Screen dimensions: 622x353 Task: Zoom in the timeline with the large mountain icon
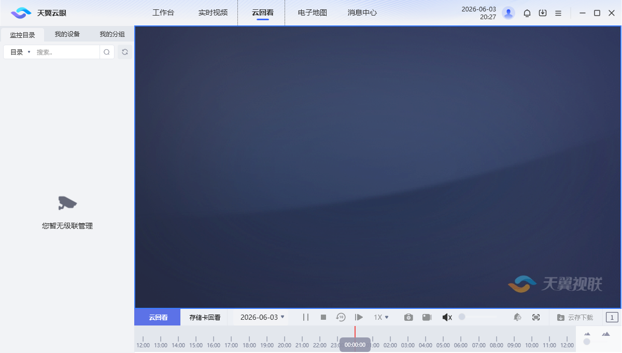605,334
